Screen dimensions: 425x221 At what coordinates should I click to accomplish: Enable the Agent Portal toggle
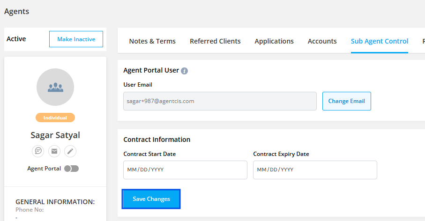[72, 169]
